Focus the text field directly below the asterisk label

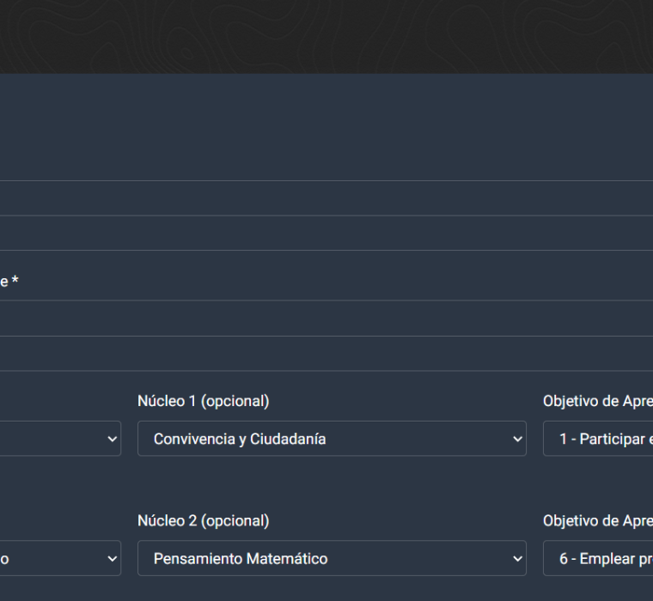pos(326,319)
